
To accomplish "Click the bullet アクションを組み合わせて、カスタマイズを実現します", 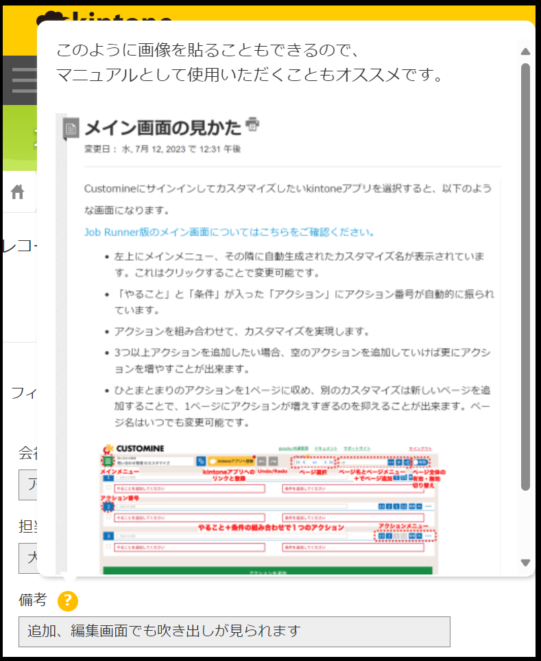I will (242, 332).
